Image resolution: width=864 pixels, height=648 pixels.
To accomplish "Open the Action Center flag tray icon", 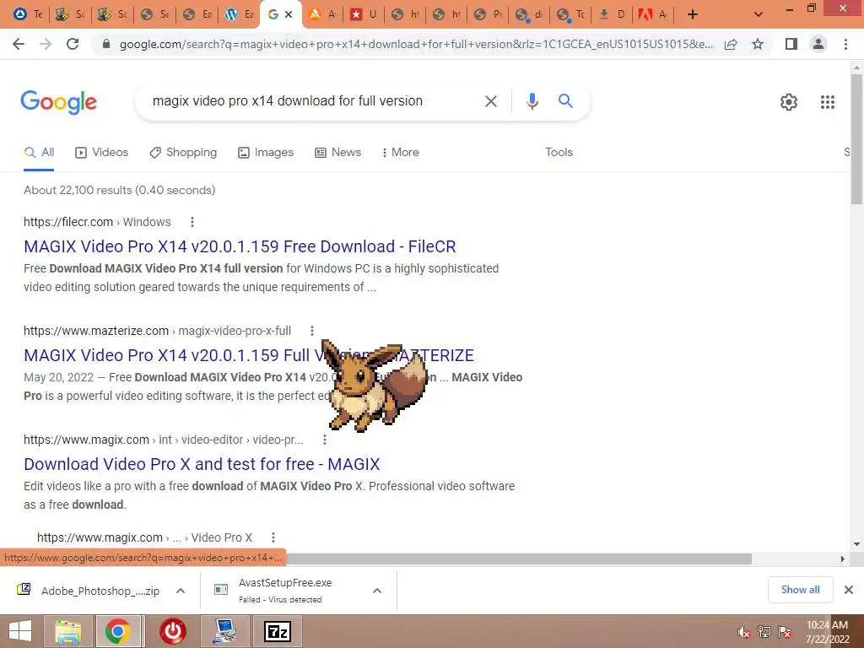I will [x=785, y=632].
